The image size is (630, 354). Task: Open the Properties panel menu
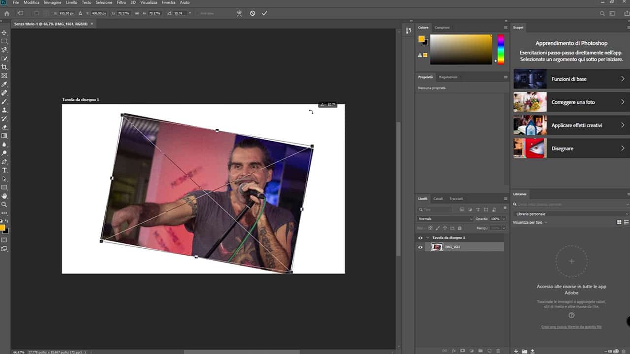[505, 77]
